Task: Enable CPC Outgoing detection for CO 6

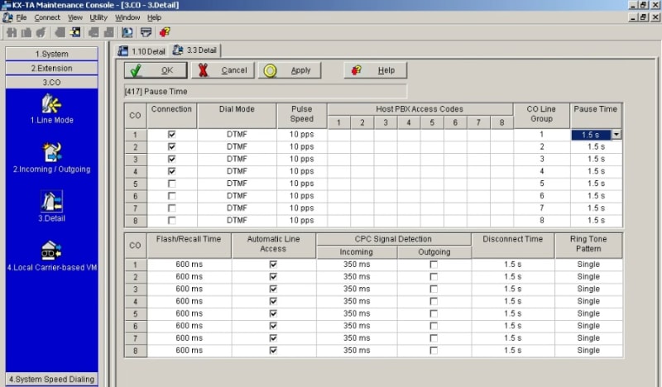Action: coord(434,326)
